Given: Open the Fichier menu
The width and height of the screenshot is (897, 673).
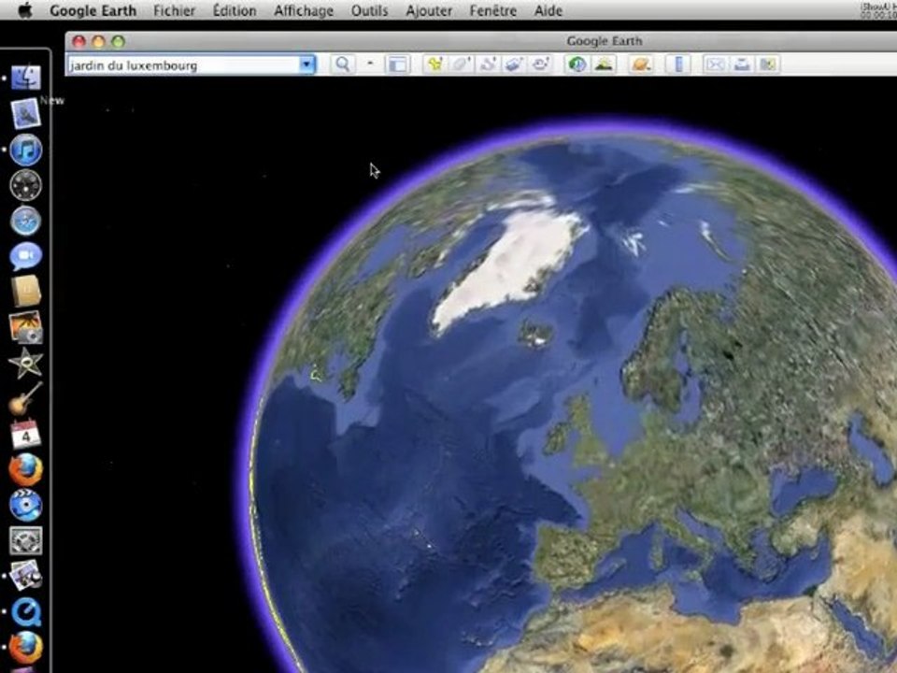Looking at the screenshot, I should (x=174, y=10).
